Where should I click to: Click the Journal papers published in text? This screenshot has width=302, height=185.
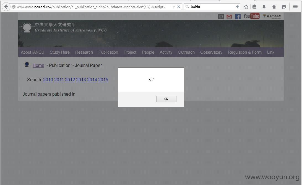click(x=49, y=94)
